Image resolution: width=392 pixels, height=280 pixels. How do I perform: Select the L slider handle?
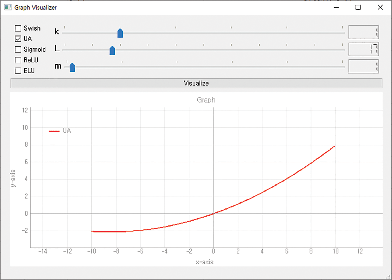(x=112, y=50)
